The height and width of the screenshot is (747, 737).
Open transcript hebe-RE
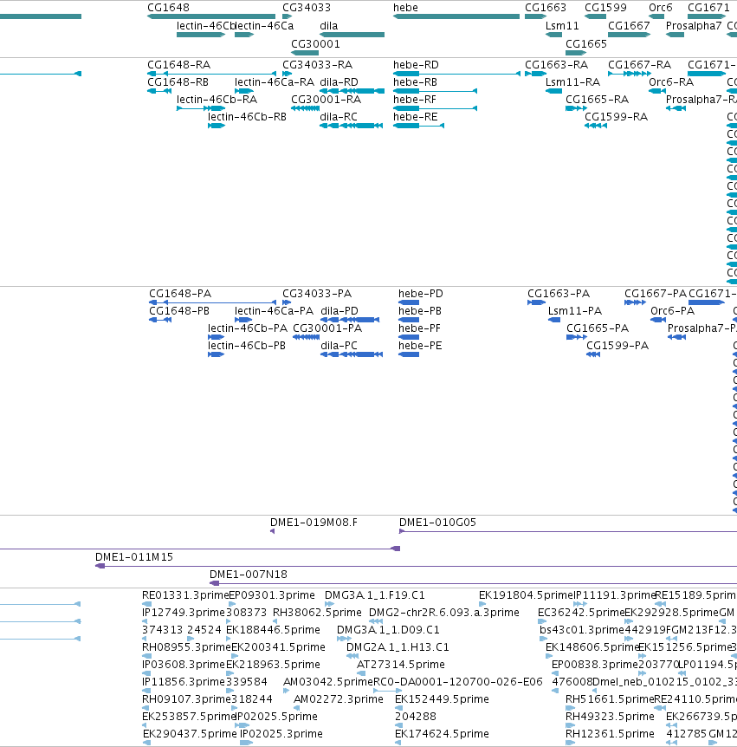click(x=415, y=117)
